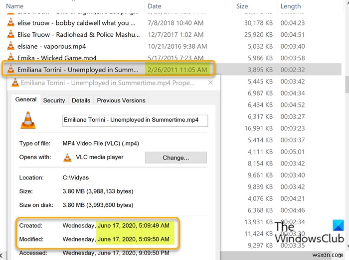Click date 7/8/2018 10:40 AM
Image resolution: width=349 pixels, height=260 pixels.
175,23
